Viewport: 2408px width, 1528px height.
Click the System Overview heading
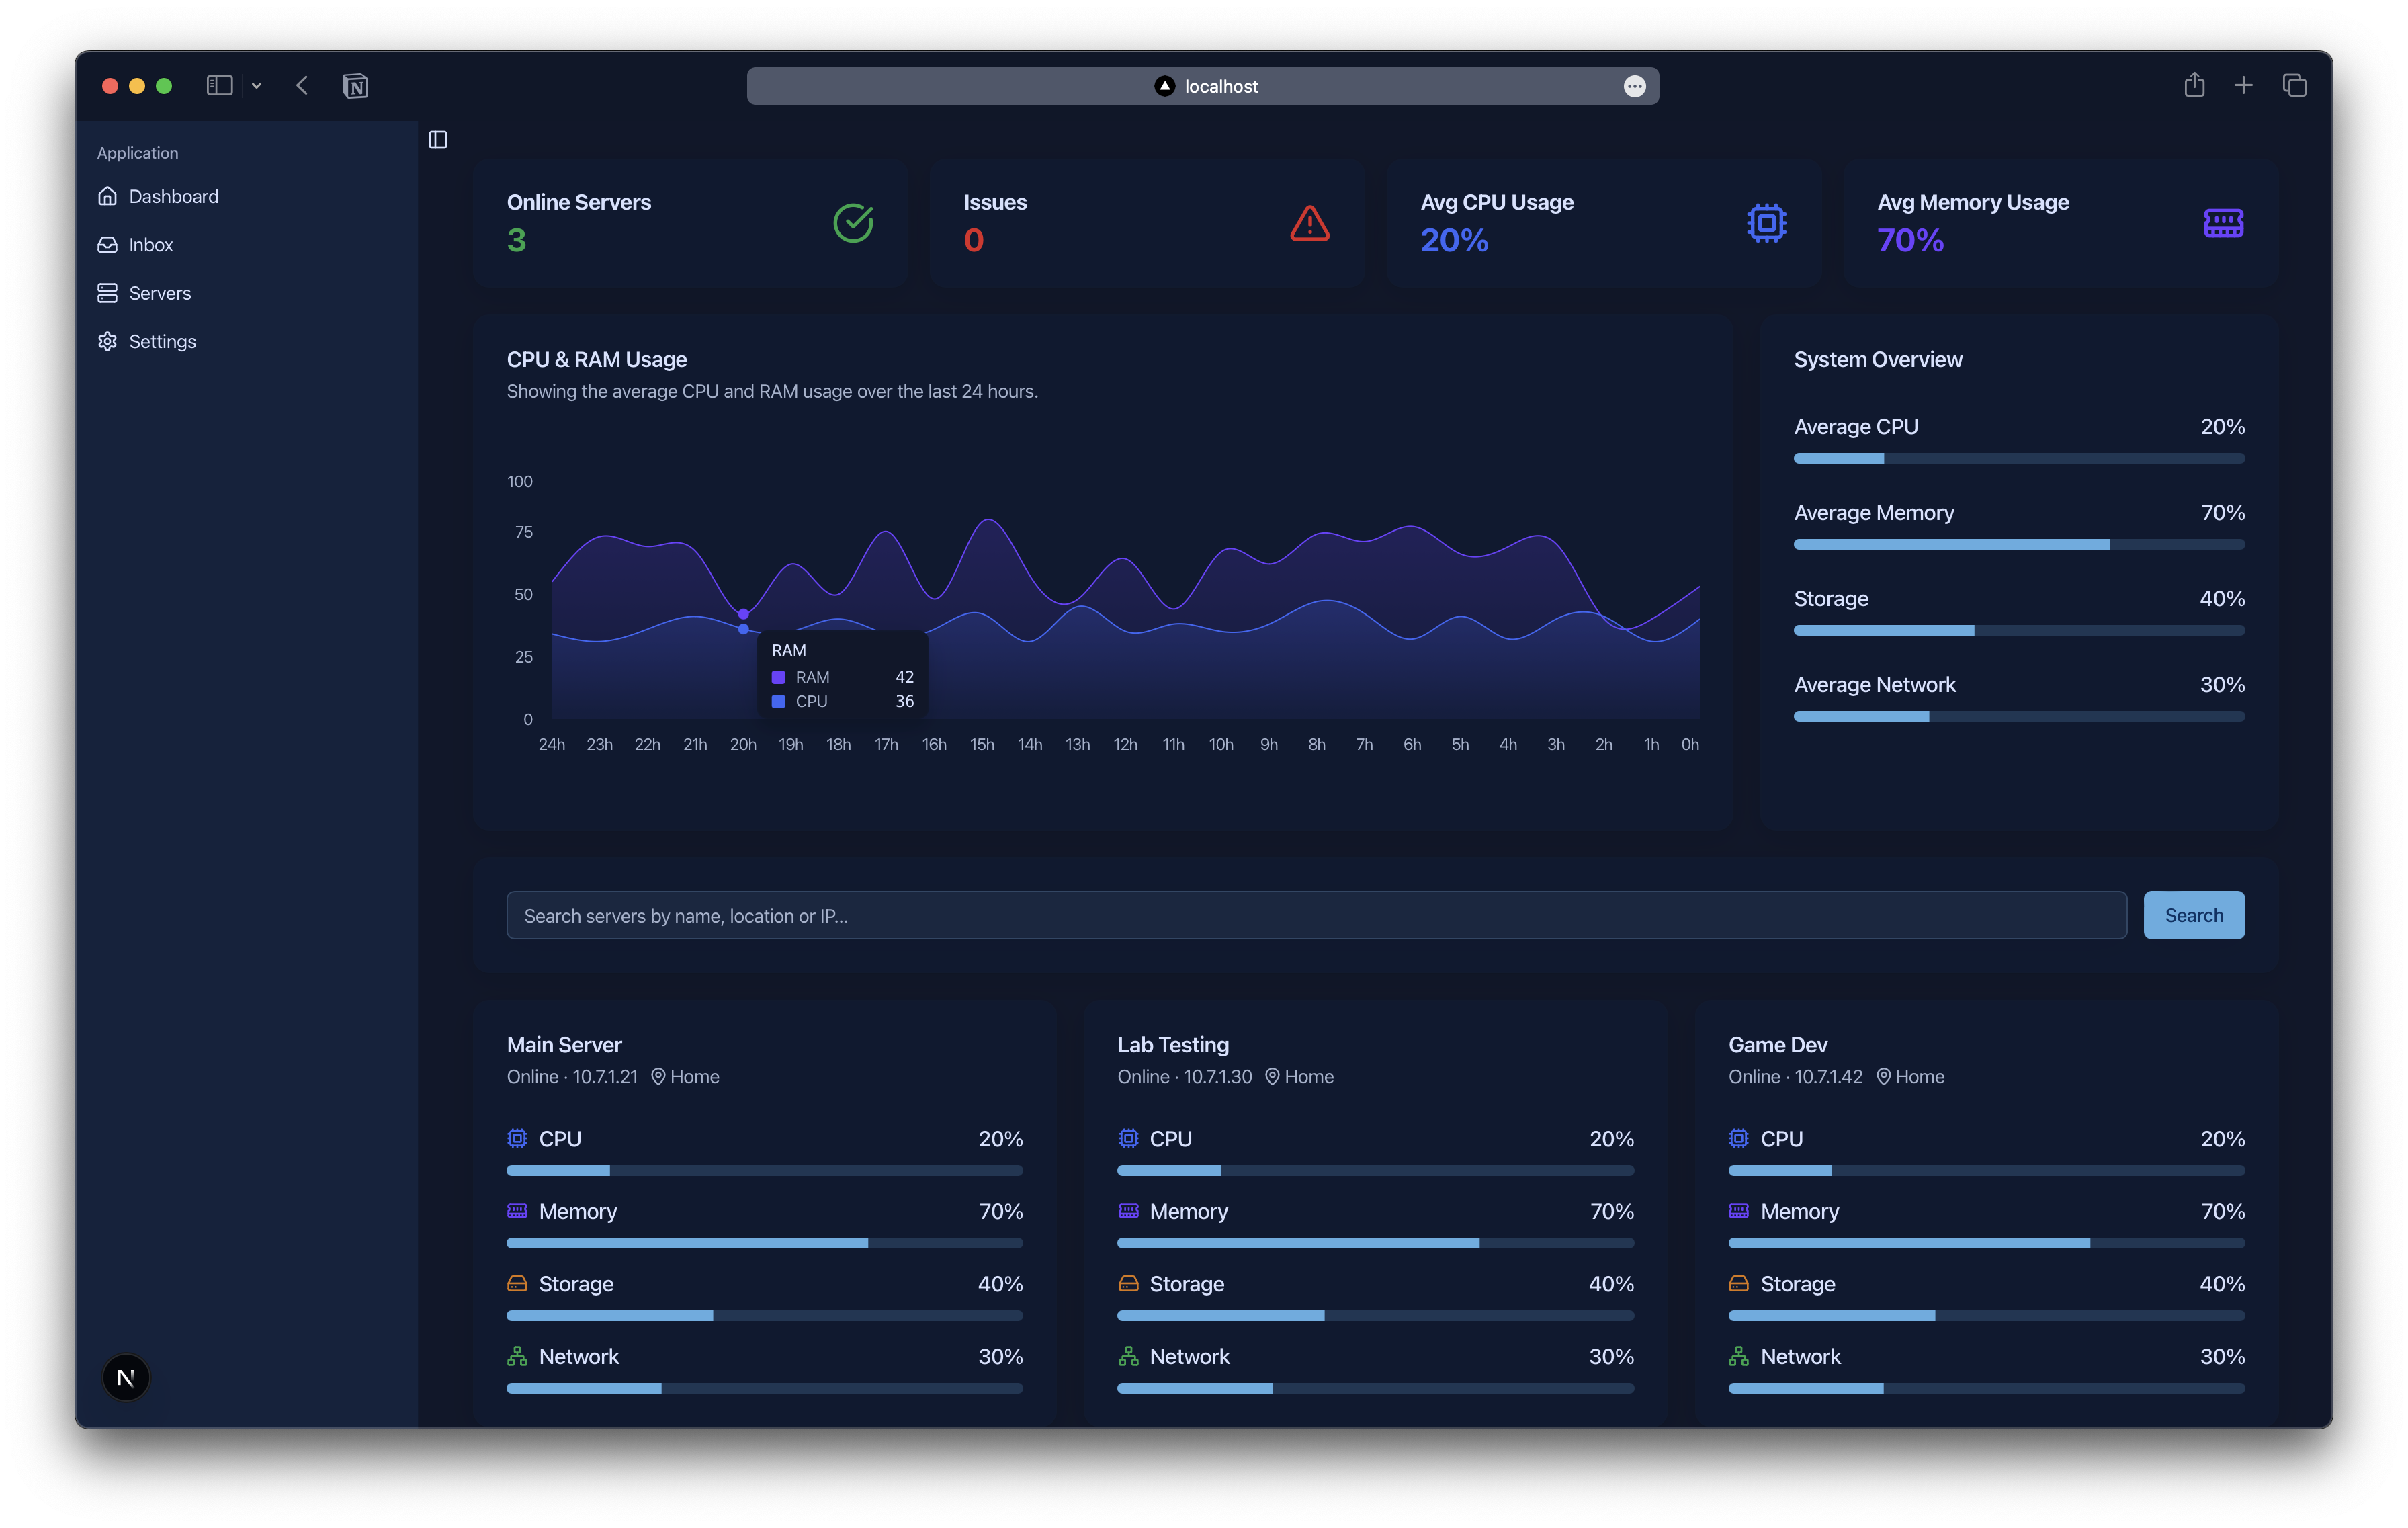pyautogui.click(x=1878, y=359)
